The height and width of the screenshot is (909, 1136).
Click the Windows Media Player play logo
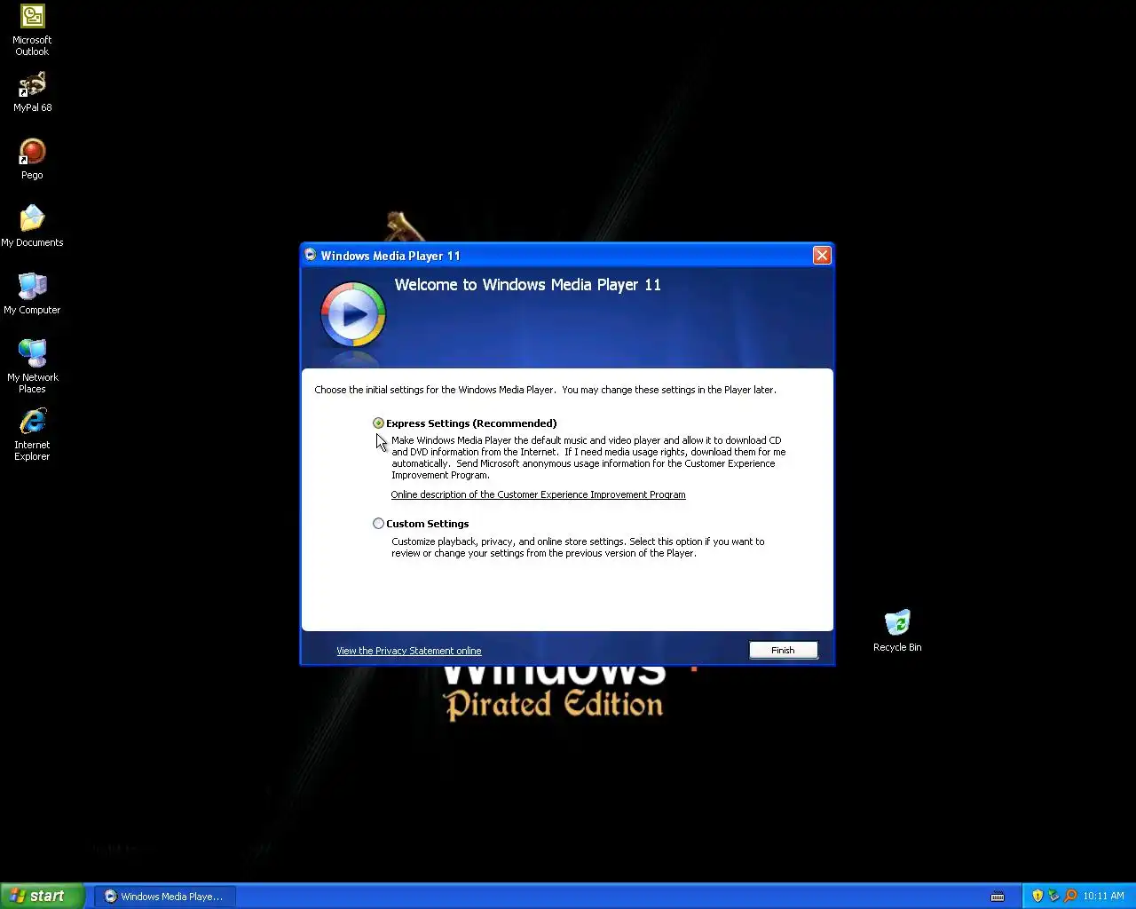coord(353,314)
